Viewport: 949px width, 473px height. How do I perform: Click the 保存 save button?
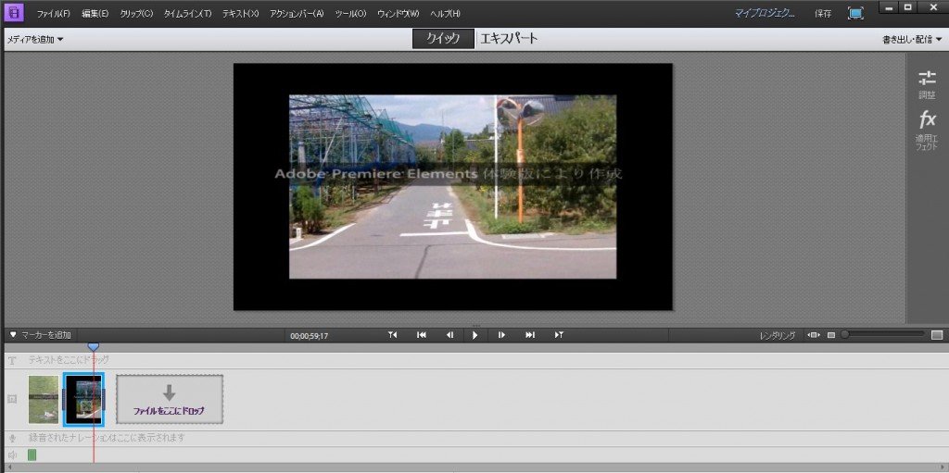(x=823, y=13)
